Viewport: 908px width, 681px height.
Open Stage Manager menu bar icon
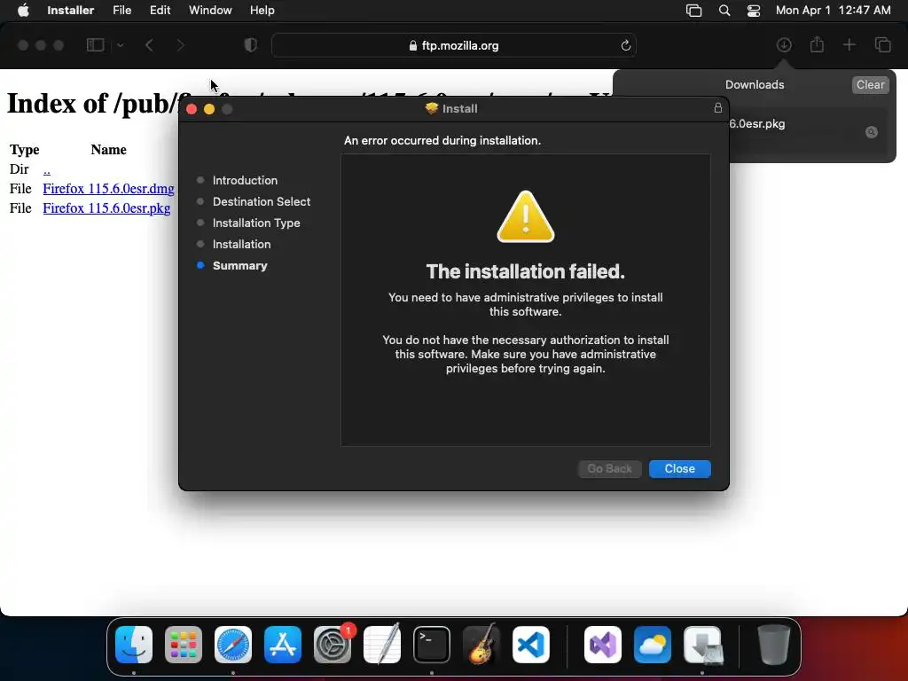click(x=693, y=11)
